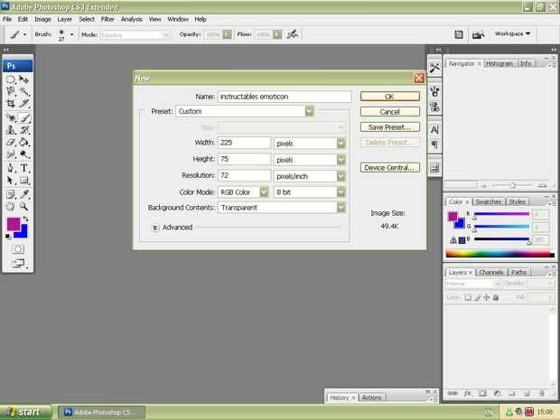Toggle Quick Mask mode in toolbox

(18, 249)
